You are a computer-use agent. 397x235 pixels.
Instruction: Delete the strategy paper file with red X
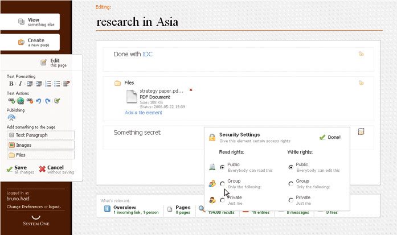191,90
